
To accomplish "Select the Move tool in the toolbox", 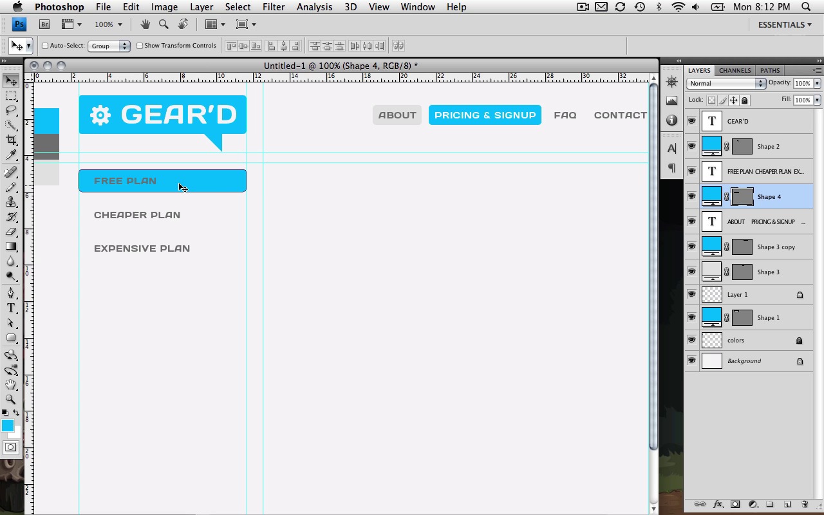I will pyautogui.click(x=11, y=81).
